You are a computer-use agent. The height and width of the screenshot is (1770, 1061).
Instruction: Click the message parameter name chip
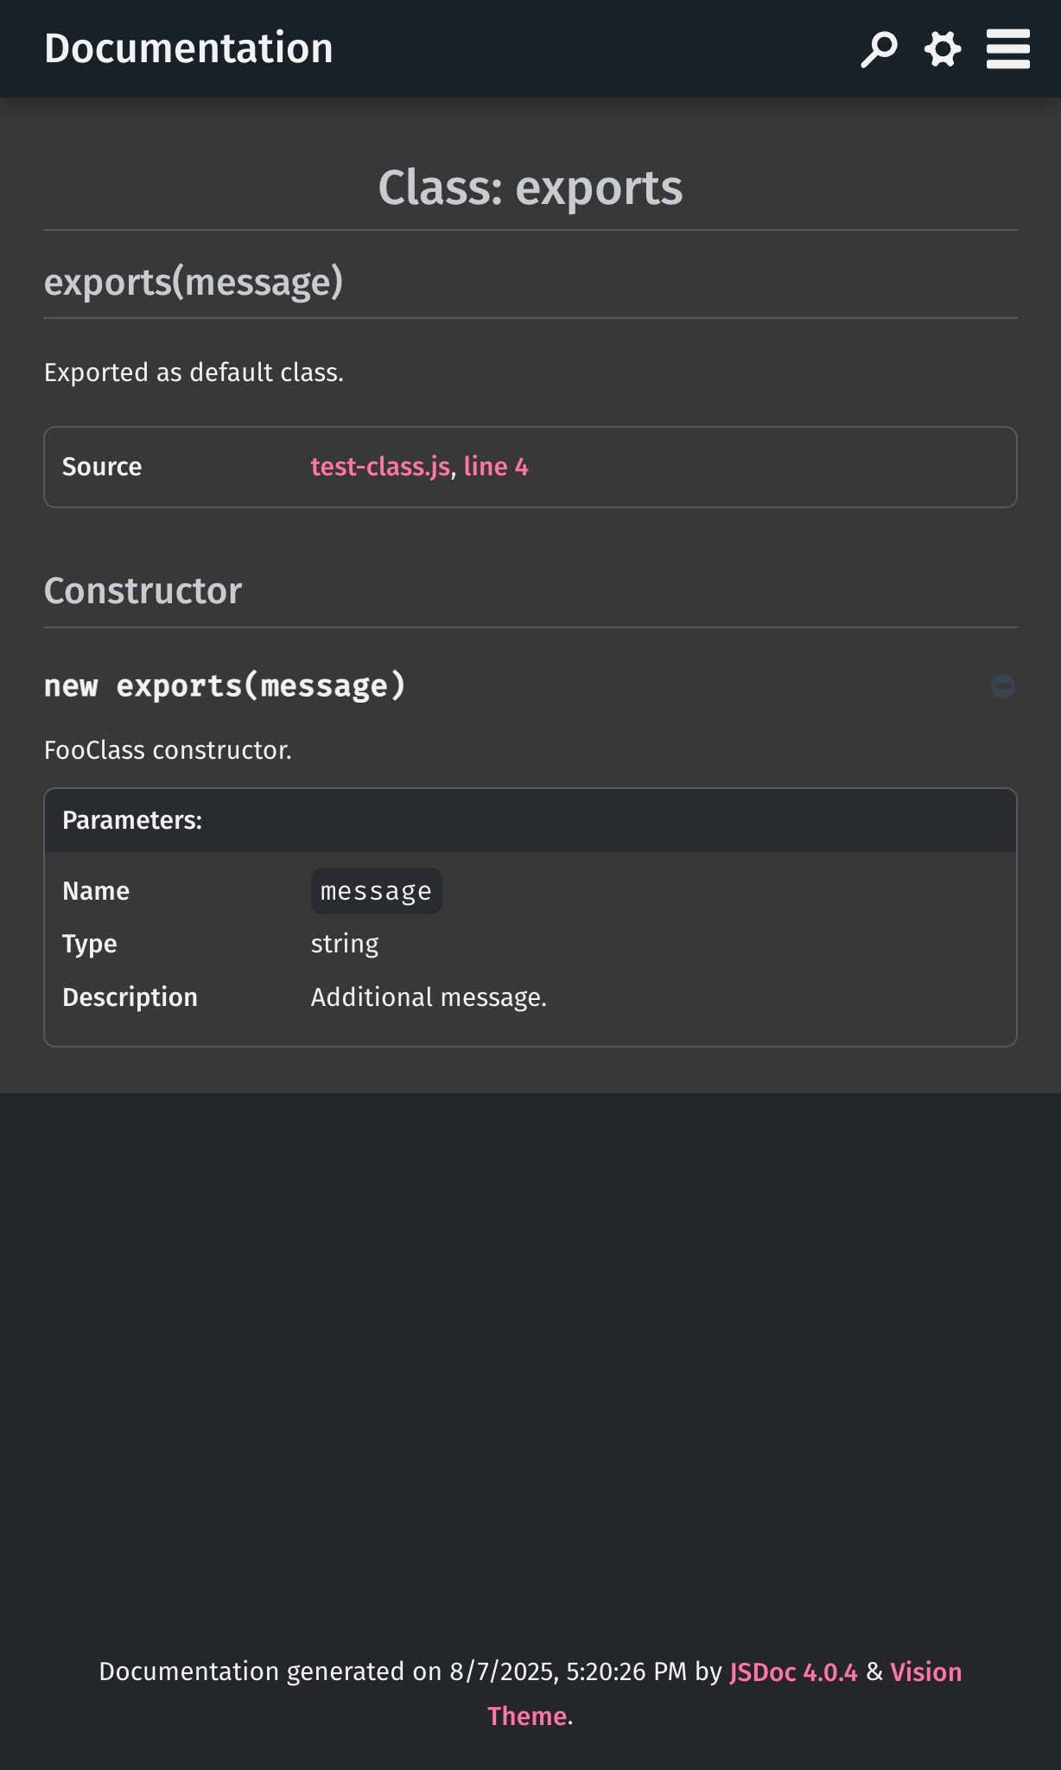pyautogui.click(x=376, y=891)
